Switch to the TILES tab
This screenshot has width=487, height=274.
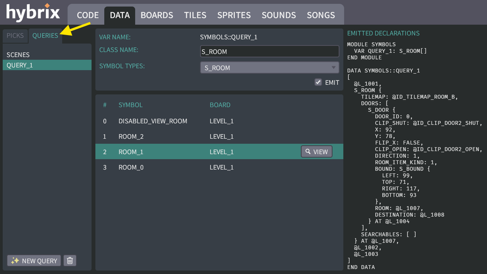click(195, 15)
